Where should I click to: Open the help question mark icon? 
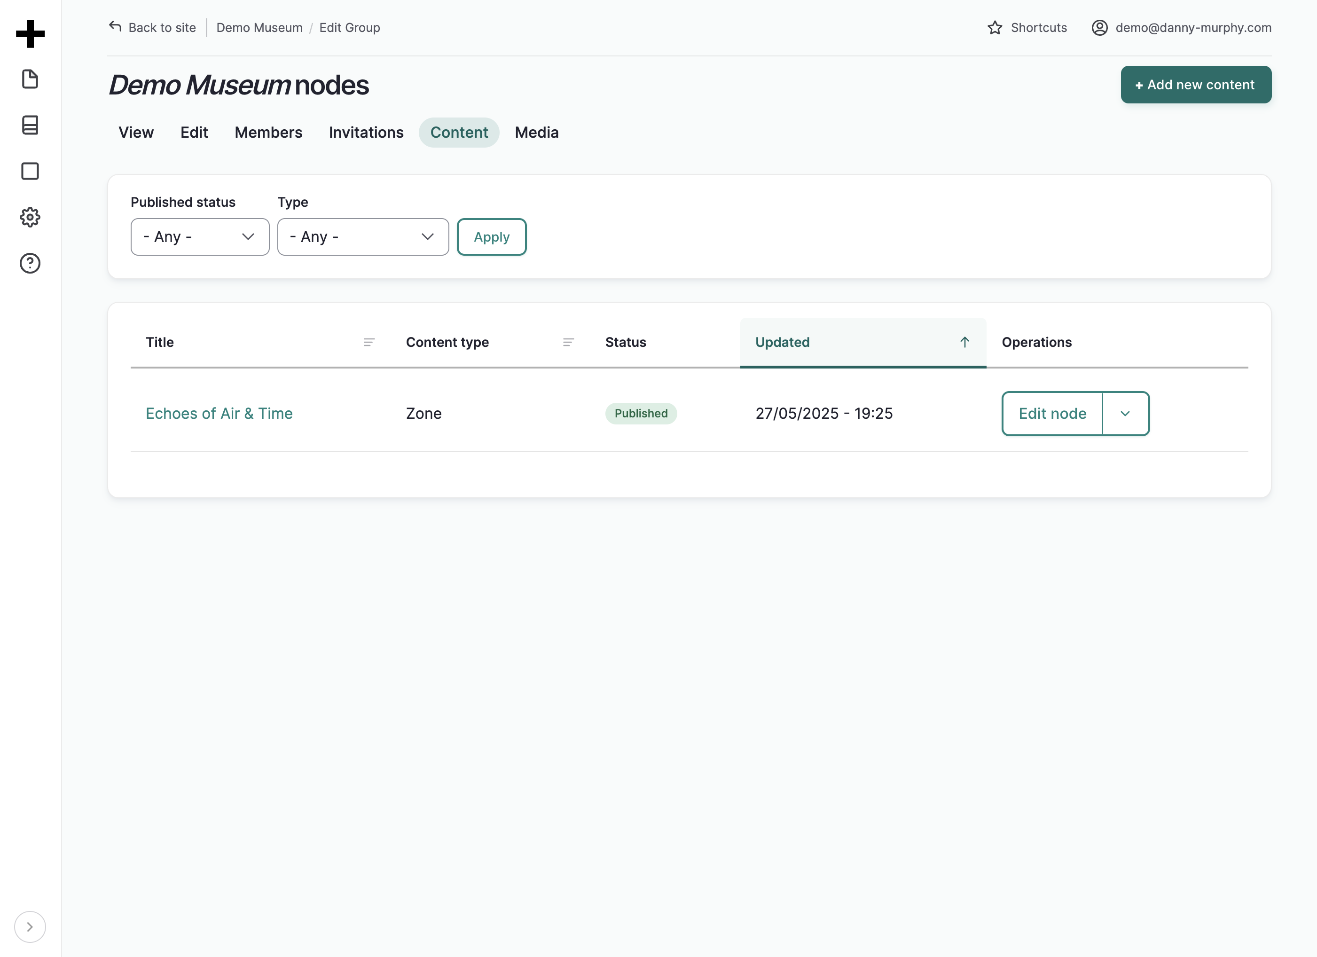pos(30,264)
